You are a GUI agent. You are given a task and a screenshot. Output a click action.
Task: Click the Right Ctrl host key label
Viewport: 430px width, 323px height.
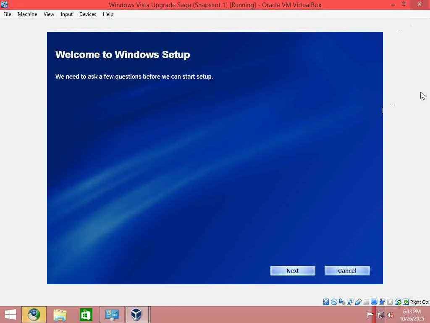point(420,302)
